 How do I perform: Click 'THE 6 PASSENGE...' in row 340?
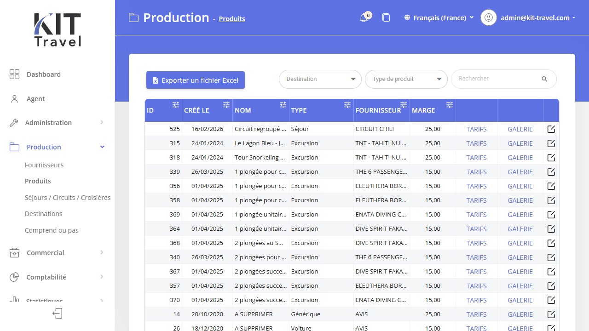click(x=381, y=257)
